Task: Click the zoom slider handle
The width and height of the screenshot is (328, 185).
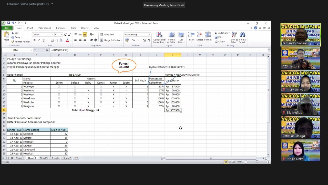Action: [x=257, y=162]
